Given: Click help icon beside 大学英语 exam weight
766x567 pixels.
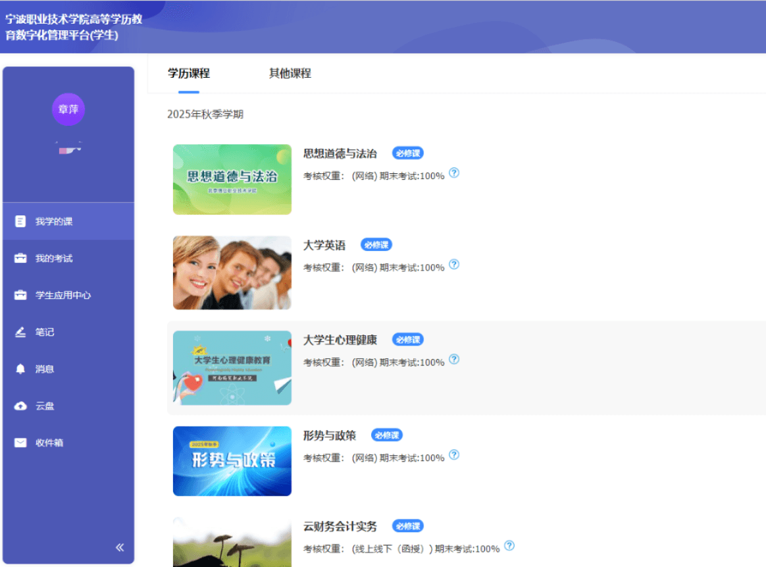Looking at the screenshot, I should (x=453, y=265).
